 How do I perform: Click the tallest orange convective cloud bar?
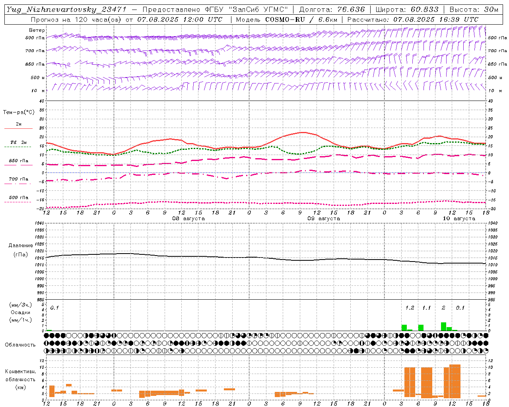pyautogui.click(x=455, y=382)
